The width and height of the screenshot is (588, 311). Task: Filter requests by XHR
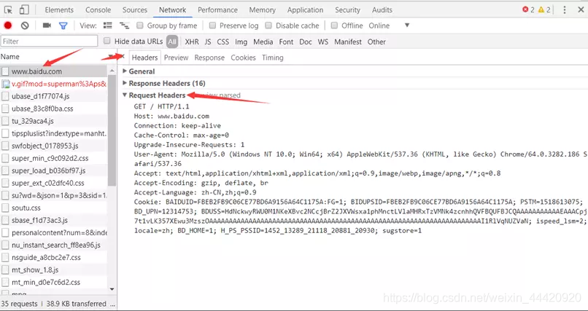(x=192, y=42)
